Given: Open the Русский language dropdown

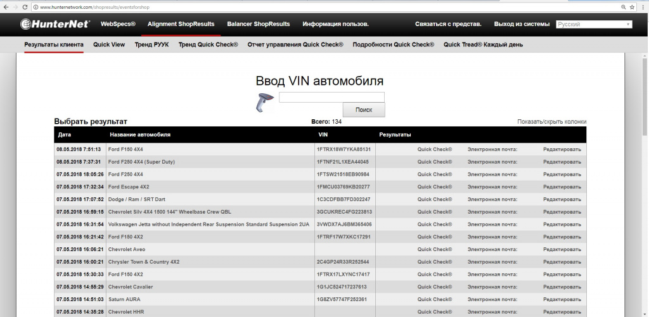Looking at the screenshot, I should (594, 25).
